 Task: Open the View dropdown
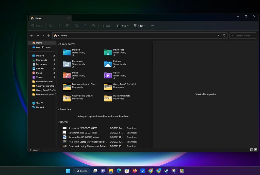123,26
